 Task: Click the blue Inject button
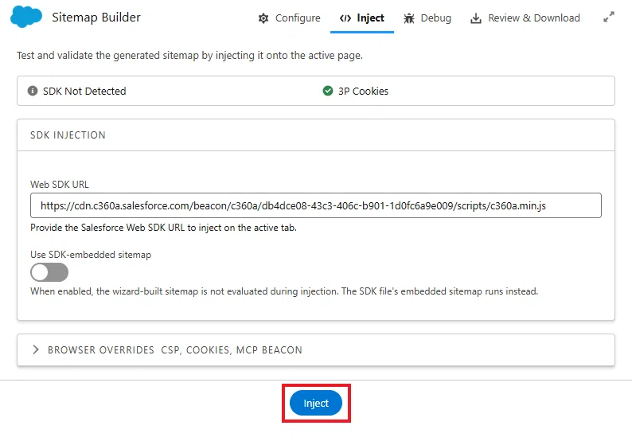point(316,403)
